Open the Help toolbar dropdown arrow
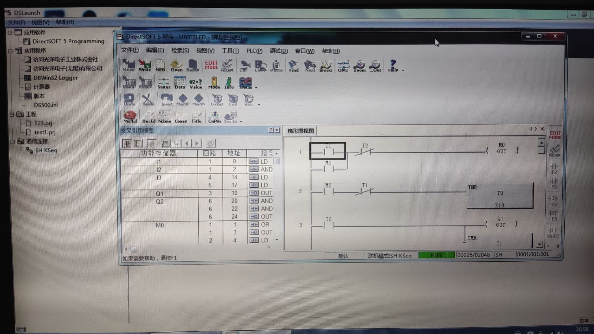The height and width of the screenshot is (334, 594). coord(403,70)
